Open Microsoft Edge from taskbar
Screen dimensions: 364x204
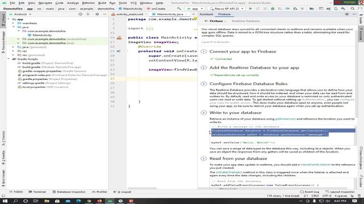tap(78, 201)
